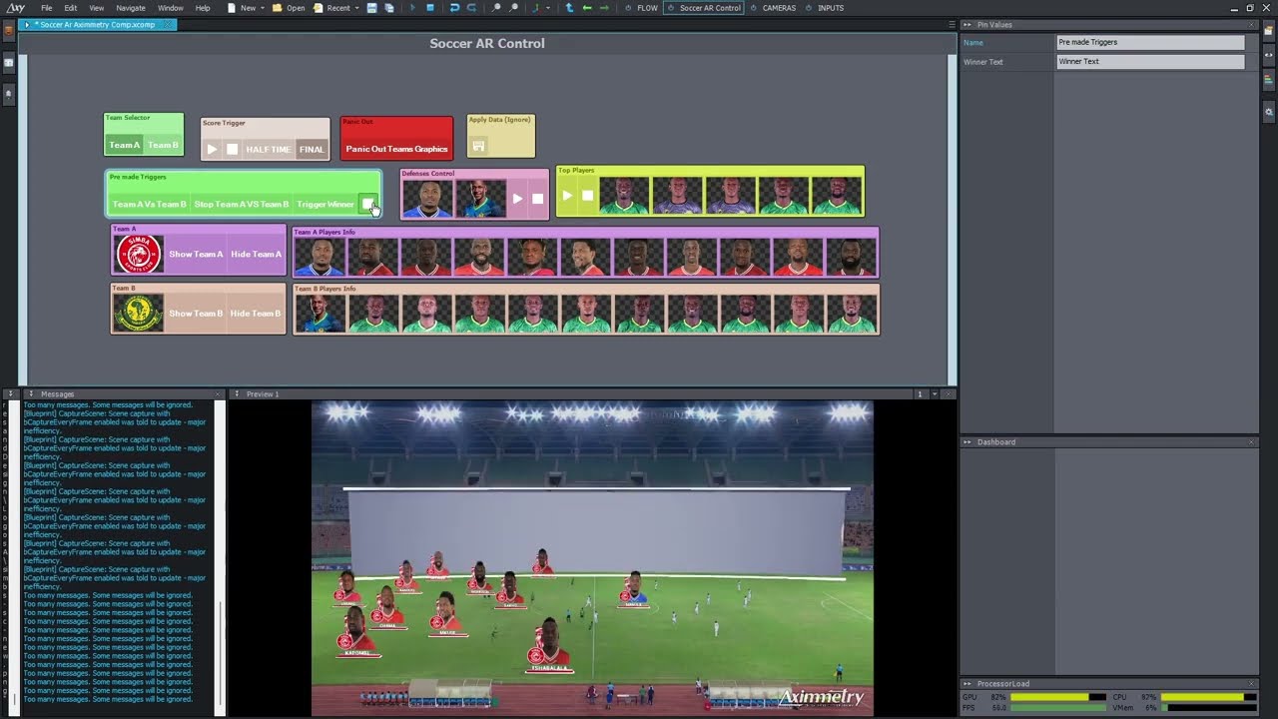
Task: Click Play icon in Score Trigger
Action: (212, 149)
